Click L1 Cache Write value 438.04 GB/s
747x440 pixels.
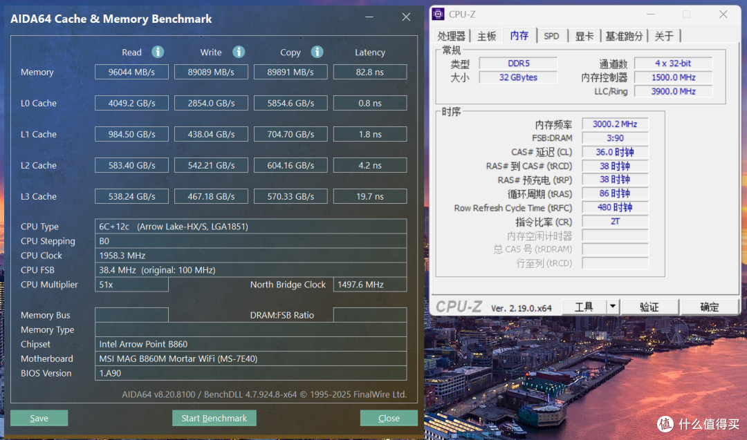[x=211, y=134]
